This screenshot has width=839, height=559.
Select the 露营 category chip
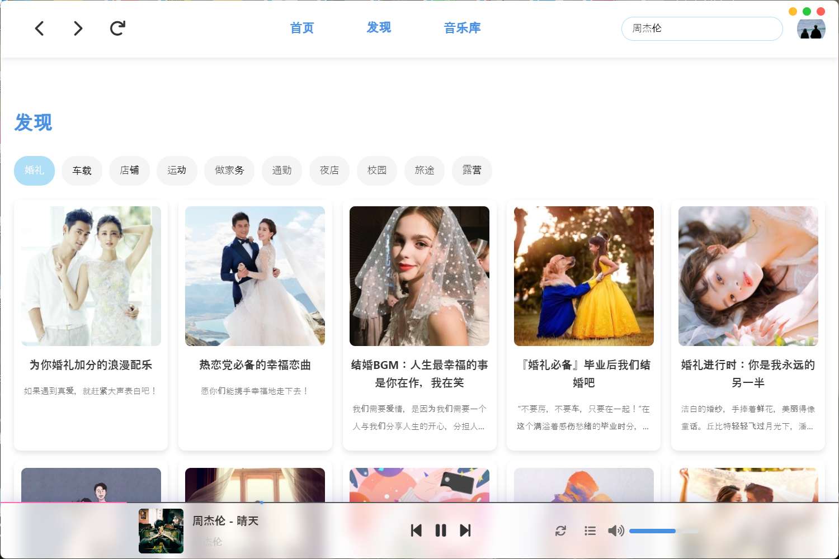(472, 170)
